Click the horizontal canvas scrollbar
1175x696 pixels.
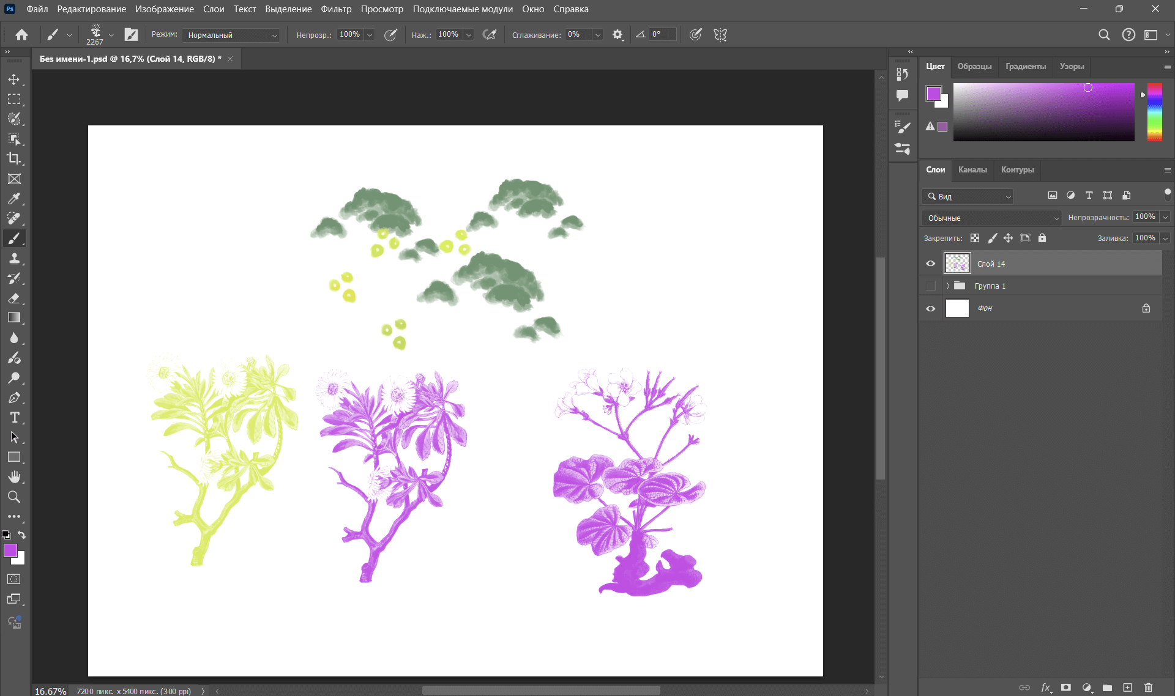pos(541,690)
